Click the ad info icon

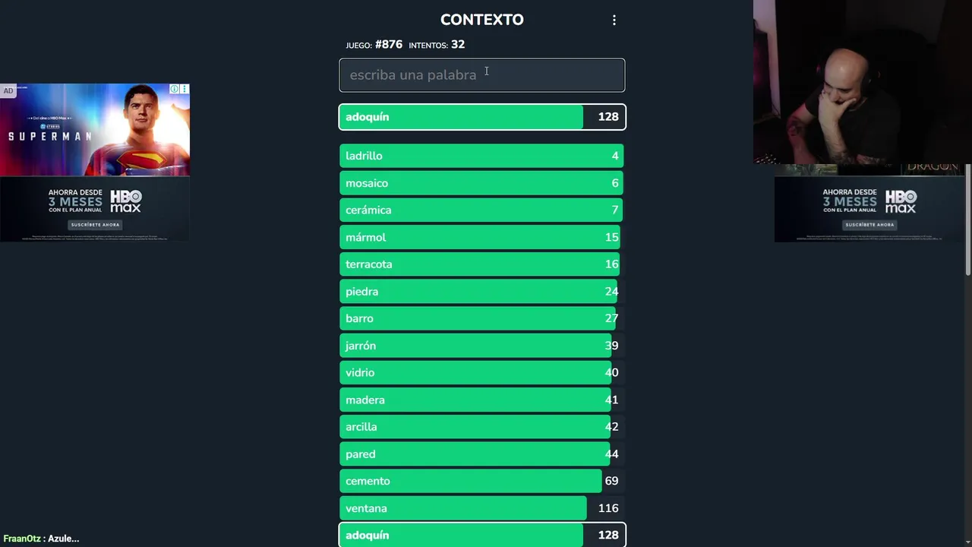click(x=174, y=89)
